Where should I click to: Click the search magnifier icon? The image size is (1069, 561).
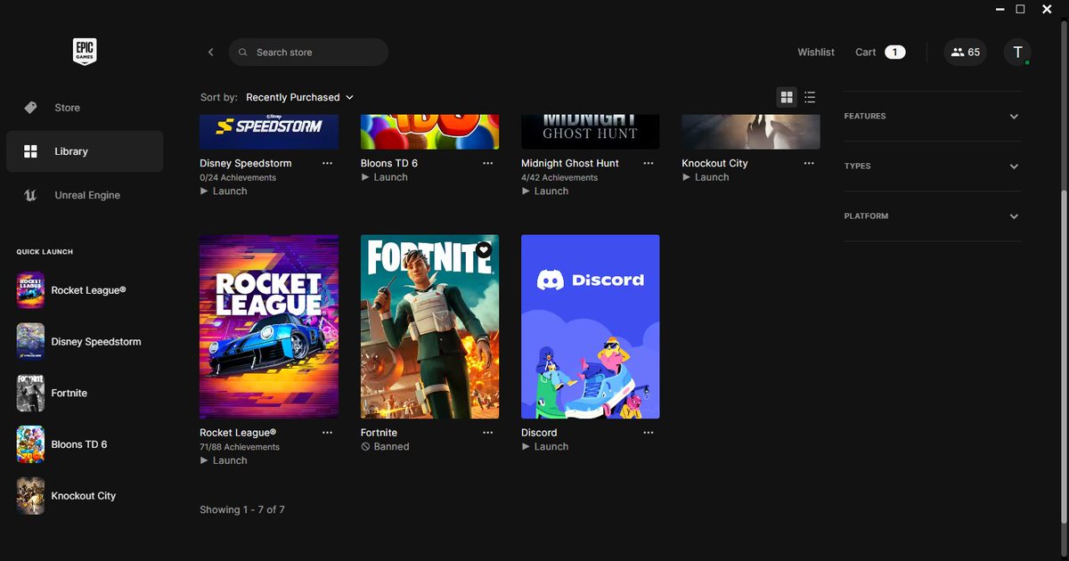tap(243, 53)
